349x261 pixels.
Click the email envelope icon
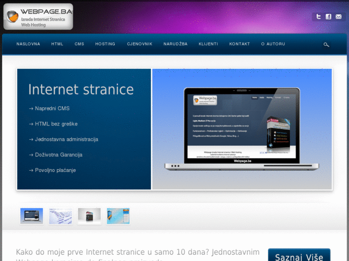click(338, 17)
